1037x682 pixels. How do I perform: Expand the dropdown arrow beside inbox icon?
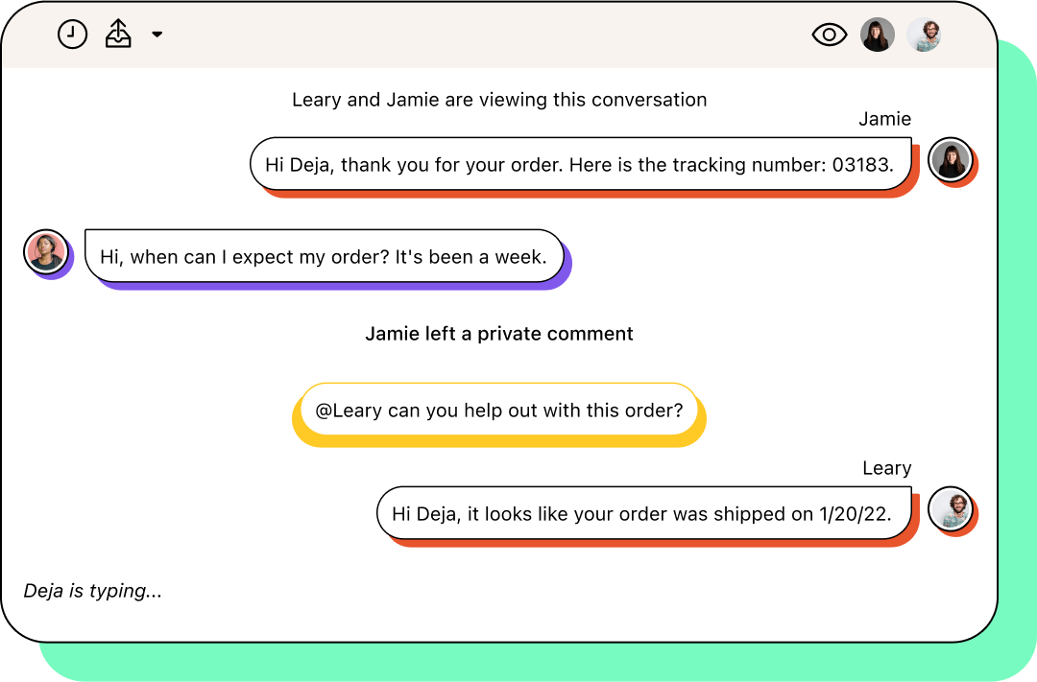tap(157, 35)
